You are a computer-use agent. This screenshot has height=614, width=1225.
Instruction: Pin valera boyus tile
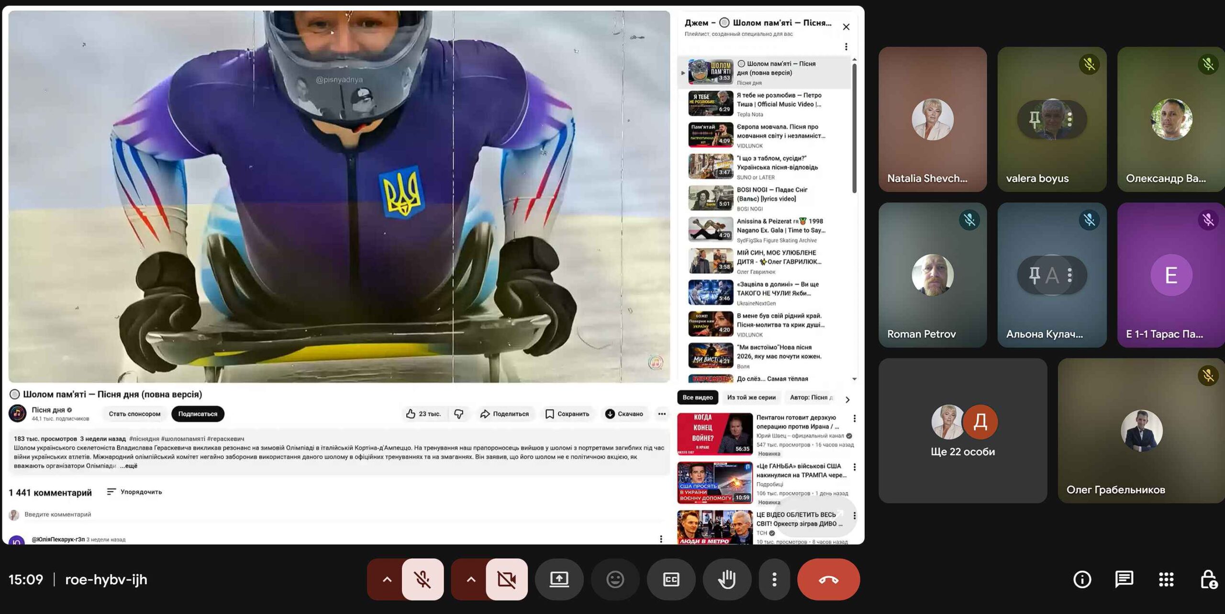pos(1034,119)
